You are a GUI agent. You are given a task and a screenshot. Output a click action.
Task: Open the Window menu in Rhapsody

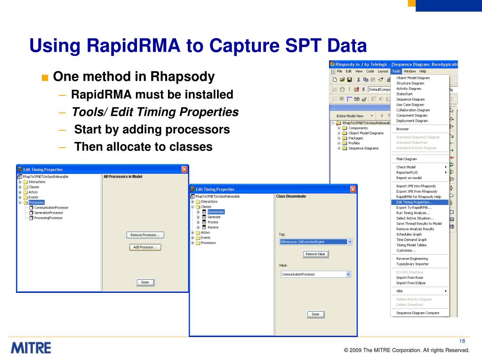tap(410, 71)
